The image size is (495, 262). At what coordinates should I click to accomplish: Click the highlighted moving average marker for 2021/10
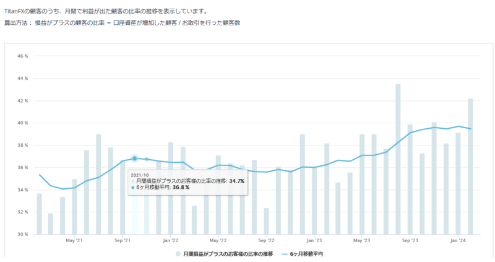[x=134, y=159]
